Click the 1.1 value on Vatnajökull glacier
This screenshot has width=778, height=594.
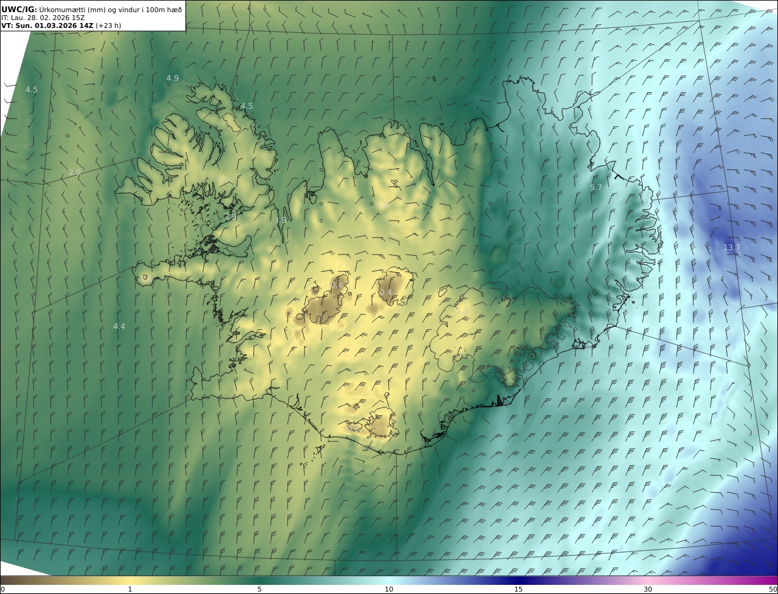click(462, 310)
